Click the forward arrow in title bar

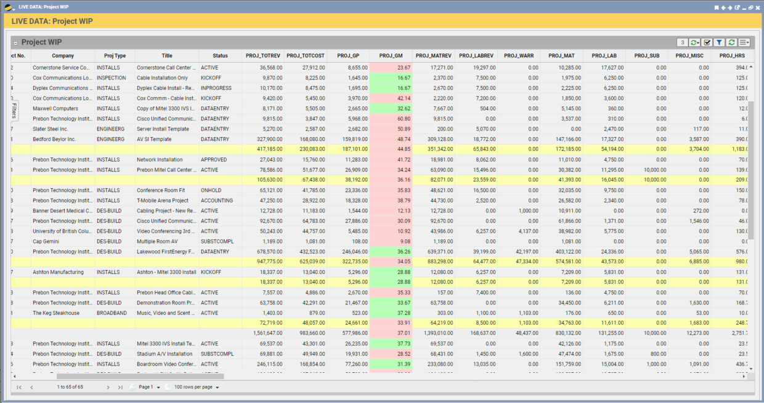point(730,7)
